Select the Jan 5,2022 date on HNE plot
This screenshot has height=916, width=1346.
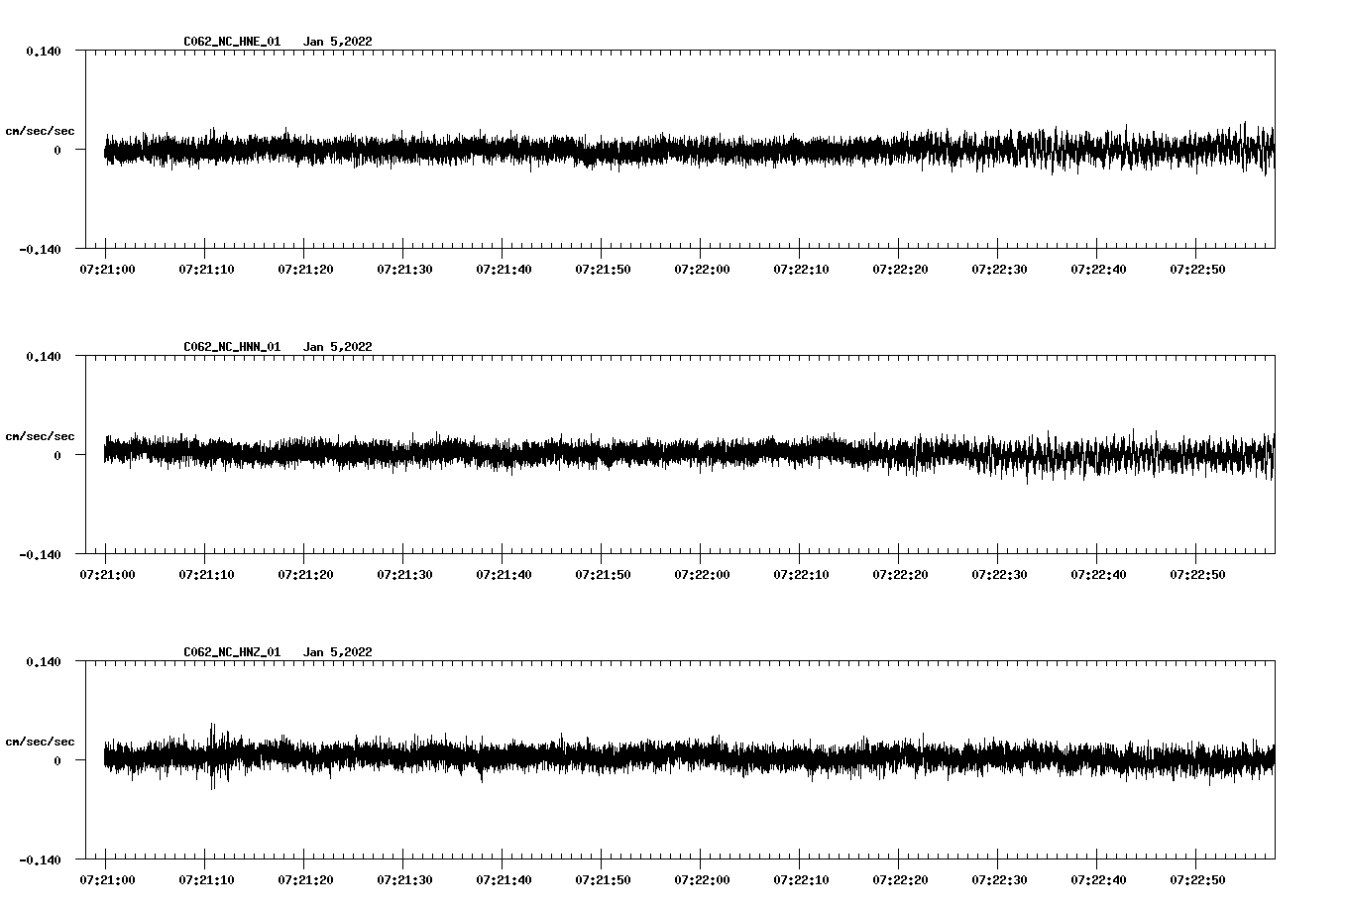tap(338, 42)
